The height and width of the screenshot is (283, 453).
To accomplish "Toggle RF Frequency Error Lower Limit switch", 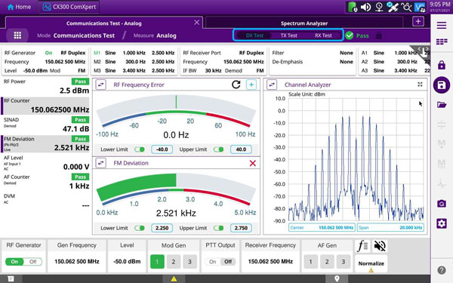I will point(140,149).
